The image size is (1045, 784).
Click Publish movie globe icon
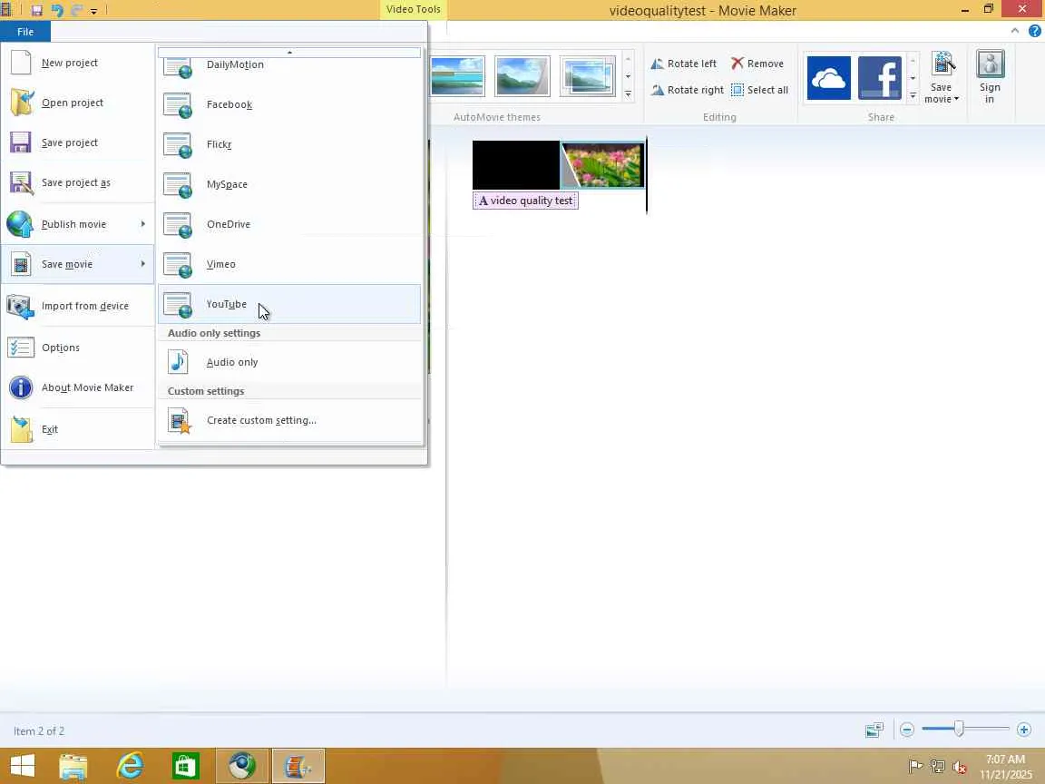(20, 224)
